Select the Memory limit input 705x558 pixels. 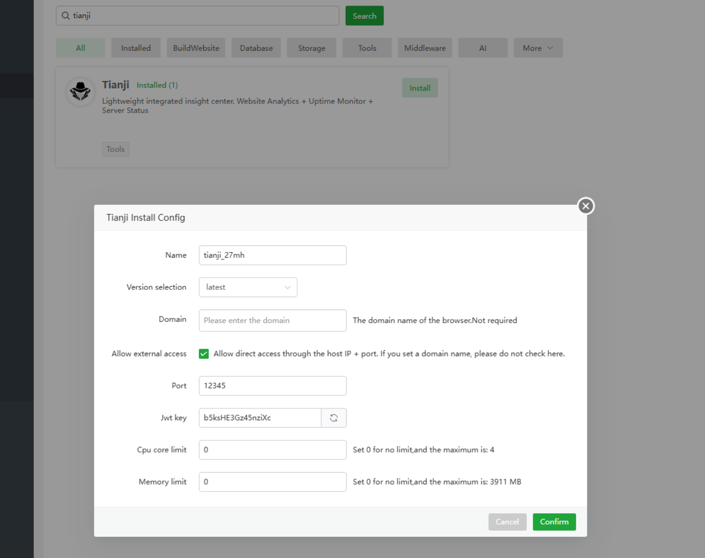tap(272, 482)
